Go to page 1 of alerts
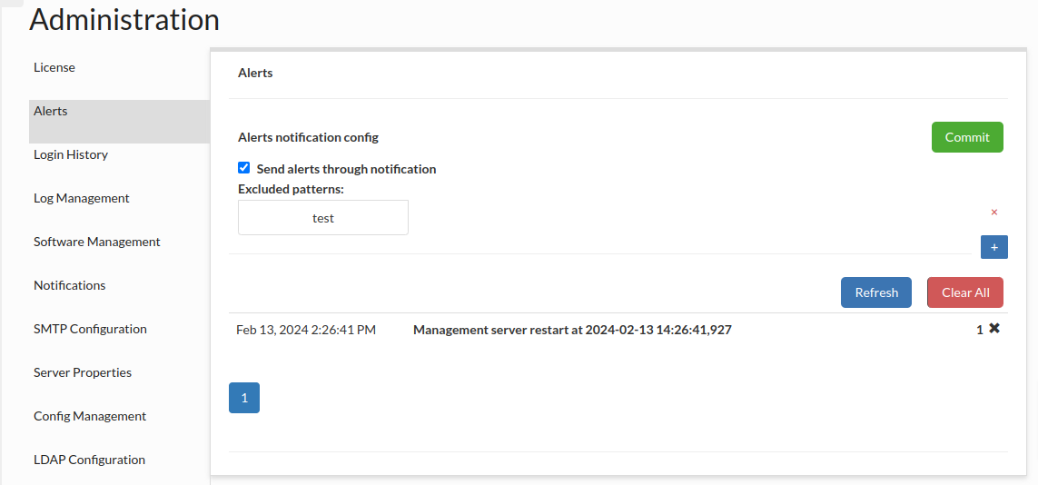This screenshot has width=1038, height=485. [x=244, y=398]
